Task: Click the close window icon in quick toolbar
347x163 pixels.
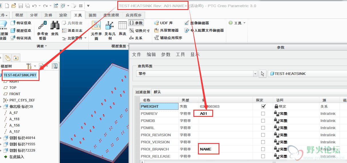Action: (x=81, y=6)
